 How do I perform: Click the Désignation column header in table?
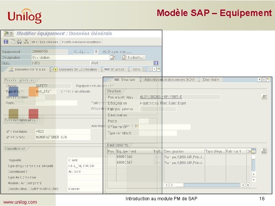(184, 151)
